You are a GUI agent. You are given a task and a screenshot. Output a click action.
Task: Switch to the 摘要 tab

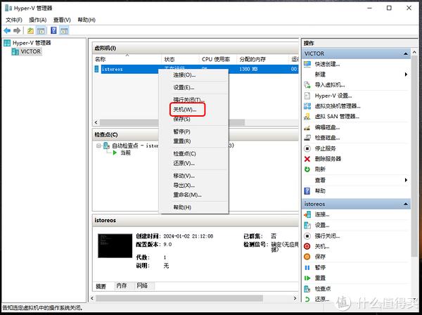click(x=101, y=286)
